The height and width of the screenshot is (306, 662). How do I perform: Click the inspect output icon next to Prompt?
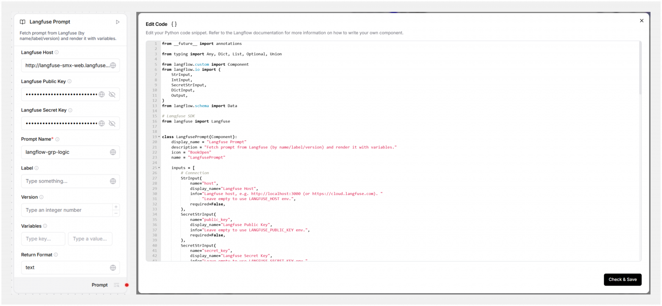[117, 285]
